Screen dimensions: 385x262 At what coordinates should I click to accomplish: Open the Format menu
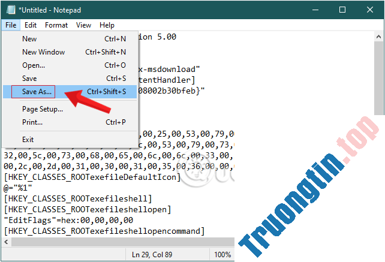point(56,25)
